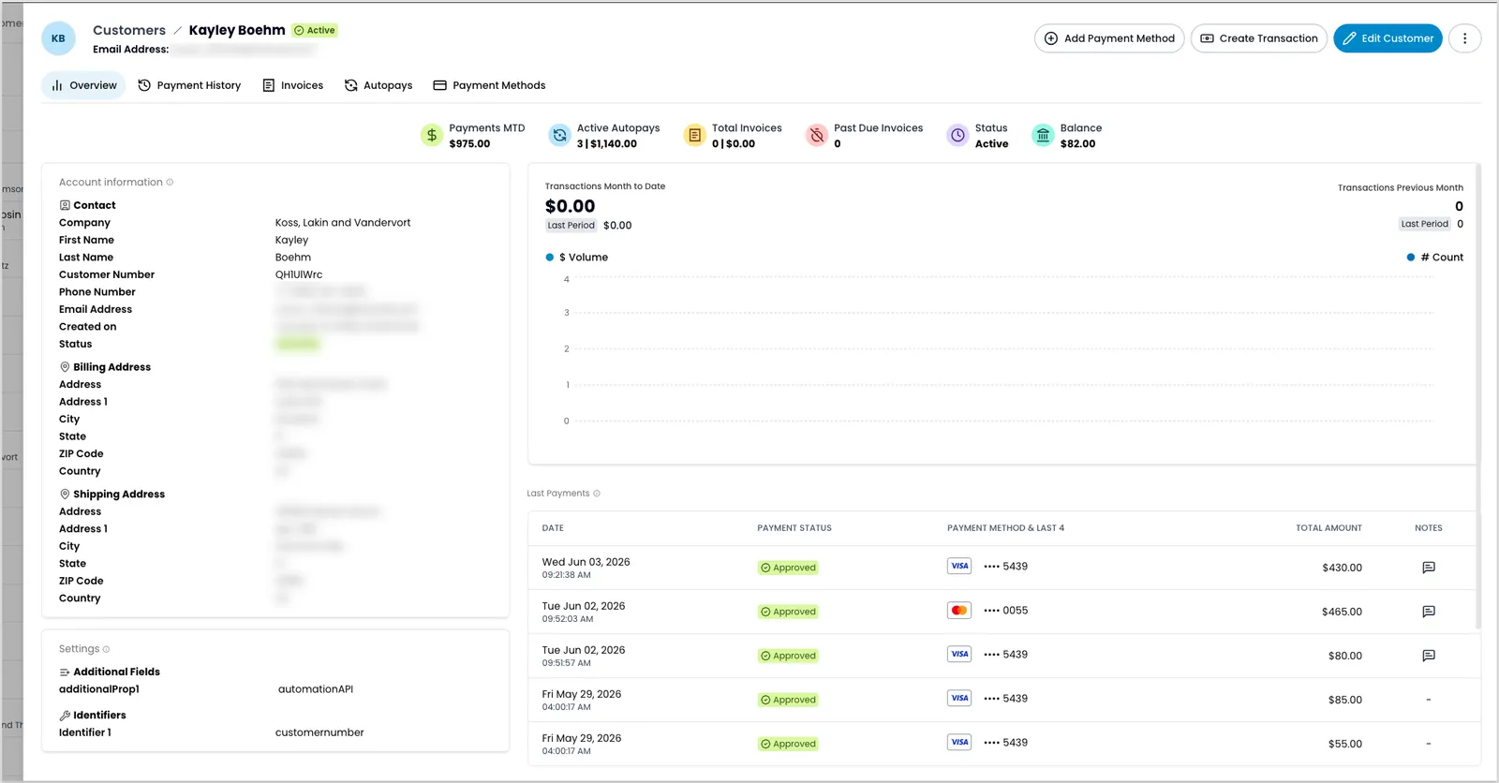The width and height of the screenshot is (1499, 783).
Task: Click the Active status badge beside Kayley Boehm
Action: click(x=315, y=30)
